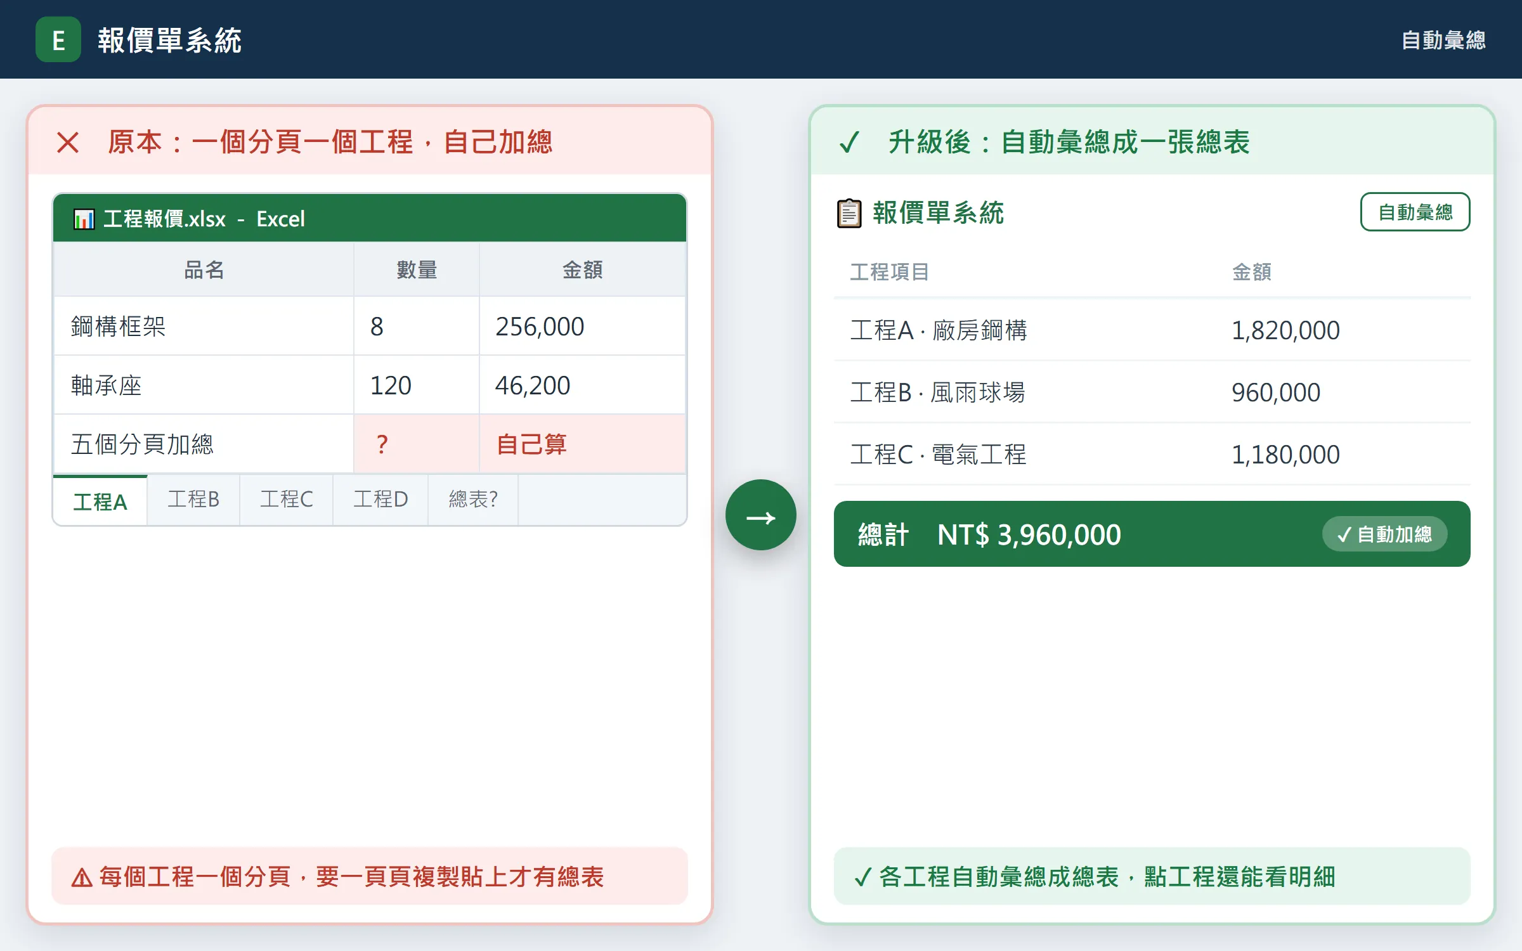This screenshot has width=1522, height=951.
Task: Click the ✓自動加總 badge in total bar
Action: pyautogui.click(x=1384, y=534)
